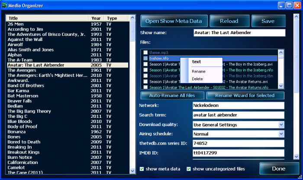The image size is (303, 180).
Task: Select 'Bat Masterson' row
Action: pos(68,96)
